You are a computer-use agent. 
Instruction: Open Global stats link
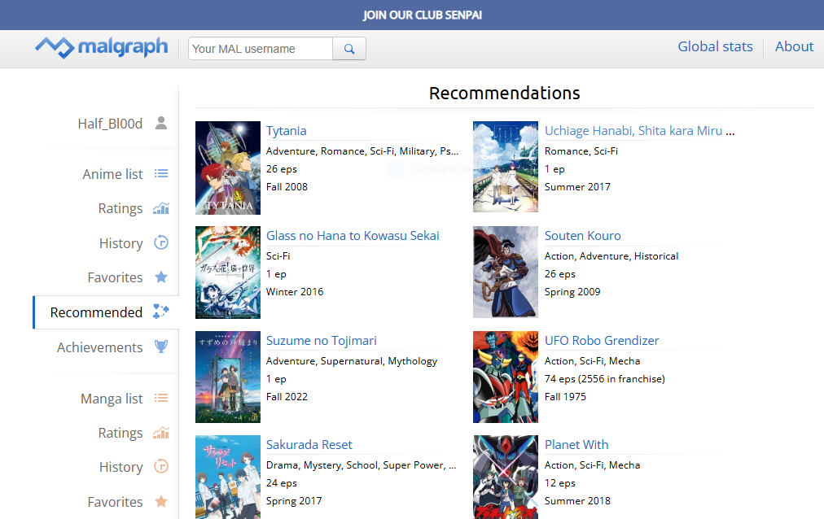pos(715,46)
